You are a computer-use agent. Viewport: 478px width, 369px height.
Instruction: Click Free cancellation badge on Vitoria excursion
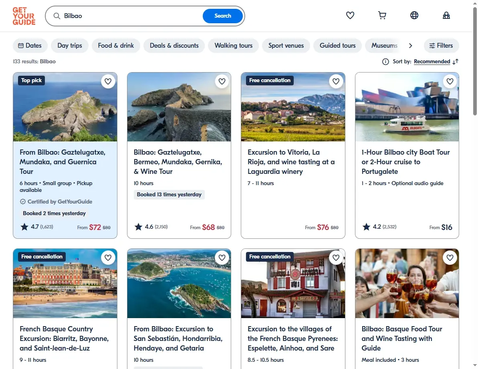pyautogui.click(x=270, y=81)
